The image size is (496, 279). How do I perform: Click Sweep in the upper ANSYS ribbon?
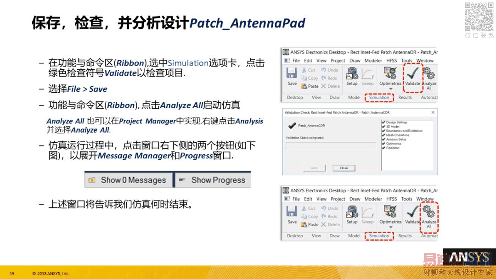(x=367, y=77)
